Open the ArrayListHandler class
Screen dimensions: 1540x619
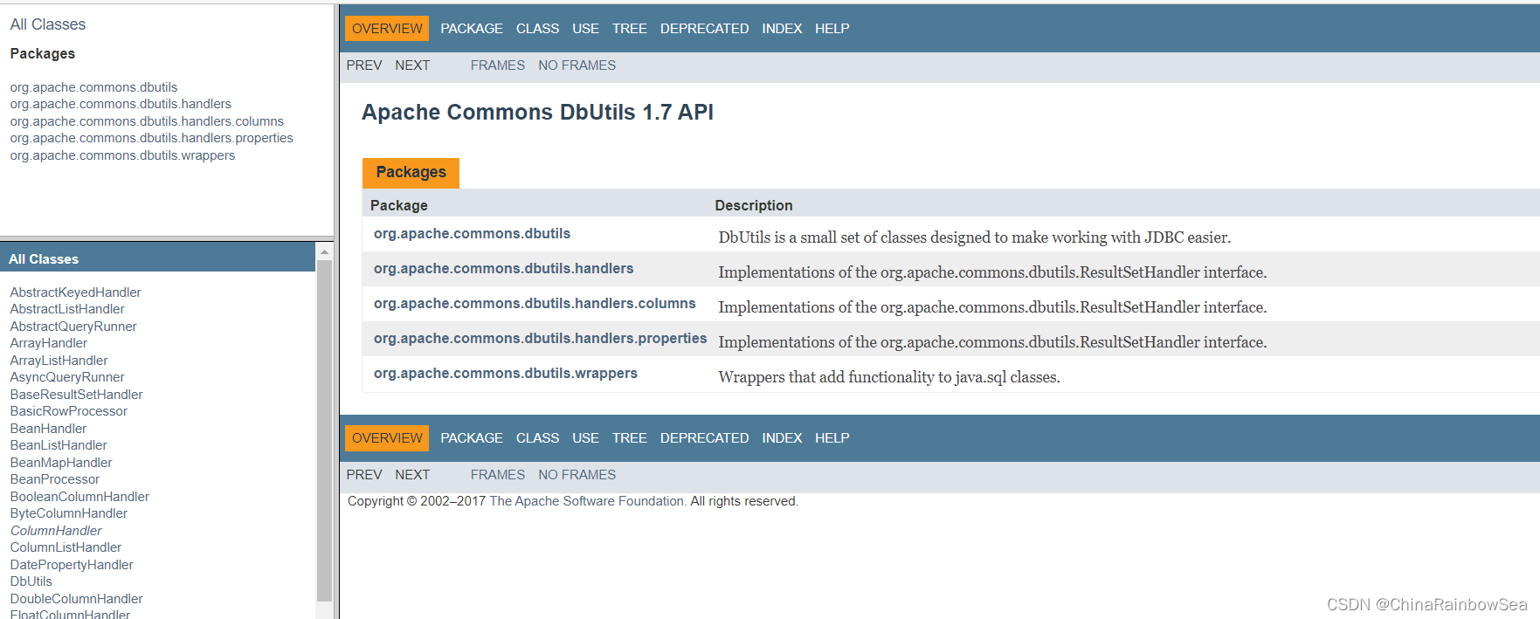click(59, 361)
